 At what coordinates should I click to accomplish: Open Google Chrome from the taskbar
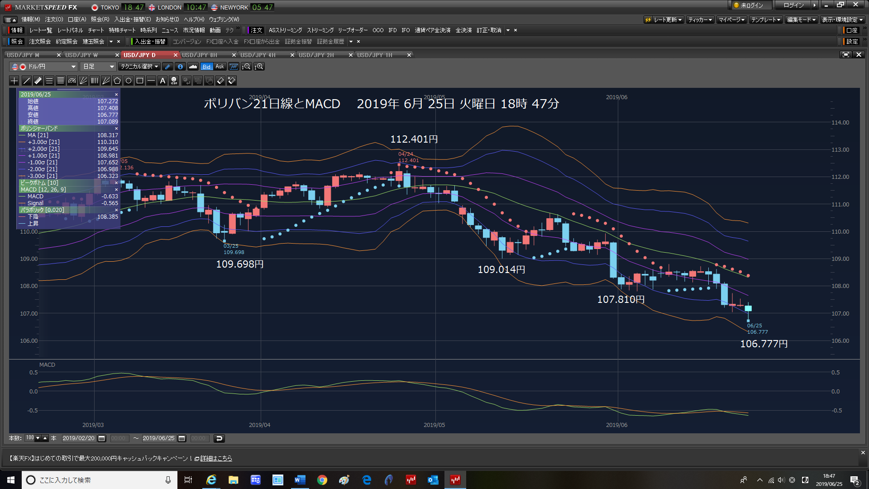322,480
